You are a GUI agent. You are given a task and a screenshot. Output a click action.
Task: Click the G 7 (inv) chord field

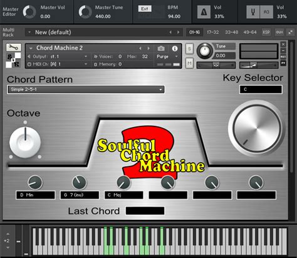[x=80, y=195]
